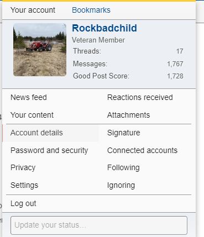This screenshot has width=204, height=237.
Task: View Reactions received
Action: pyautogui.click(x=140, y=97)
